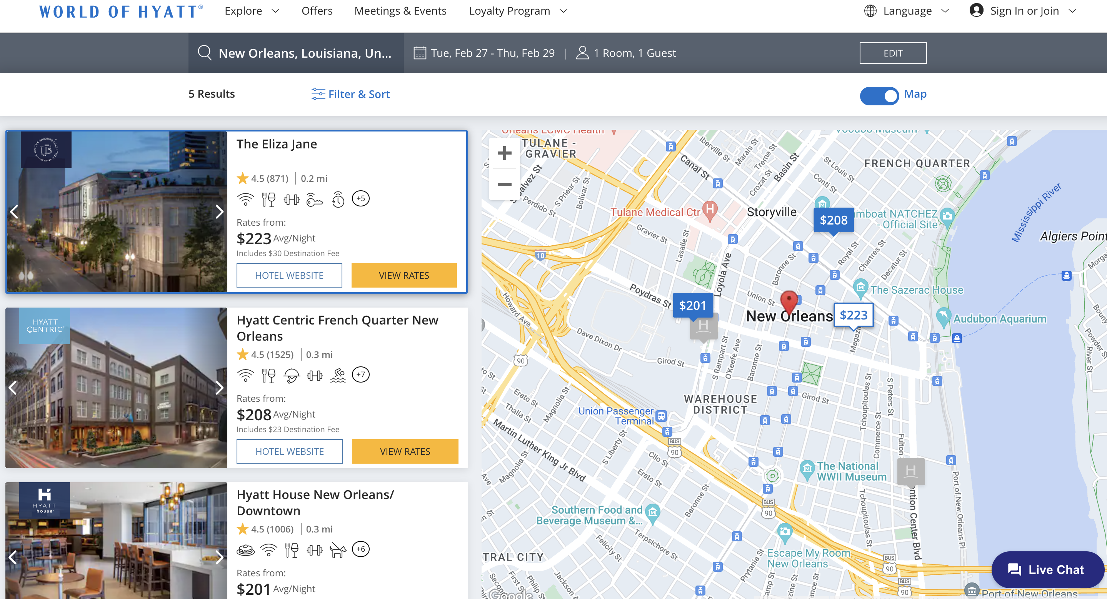Show The Eliza Jane +5 more amenities

point(360,198)
